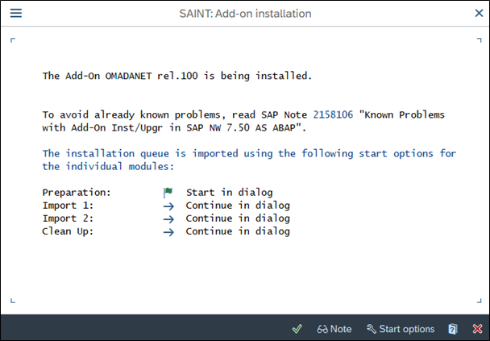Select Clean Up 'Continue in dialog' text
Image resolution: width=490 pixels, height=341 pixels.
tap(238, 231)
